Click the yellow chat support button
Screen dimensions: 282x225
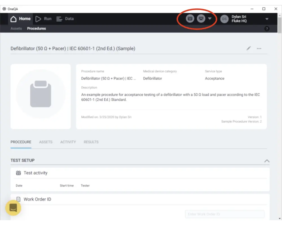point(13,208)
